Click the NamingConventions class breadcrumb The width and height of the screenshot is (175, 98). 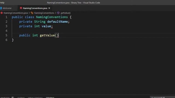[44, 13]
